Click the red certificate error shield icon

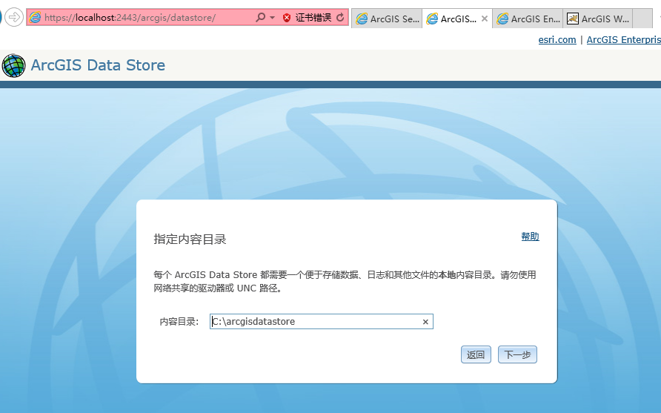[287, 18]
